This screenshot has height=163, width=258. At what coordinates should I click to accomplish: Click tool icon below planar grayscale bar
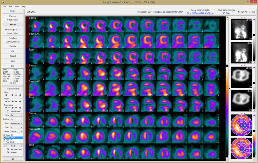click(x=254, y=63)
